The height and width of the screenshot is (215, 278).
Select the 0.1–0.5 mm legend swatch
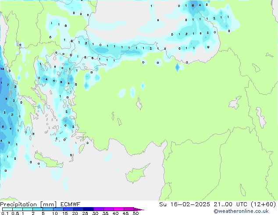click(x=7, y=209)
